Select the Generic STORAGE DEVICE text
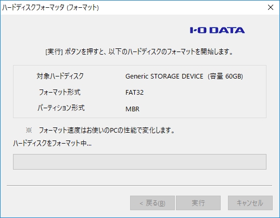Viewport: 280px width, 218px height. [164, 76]
